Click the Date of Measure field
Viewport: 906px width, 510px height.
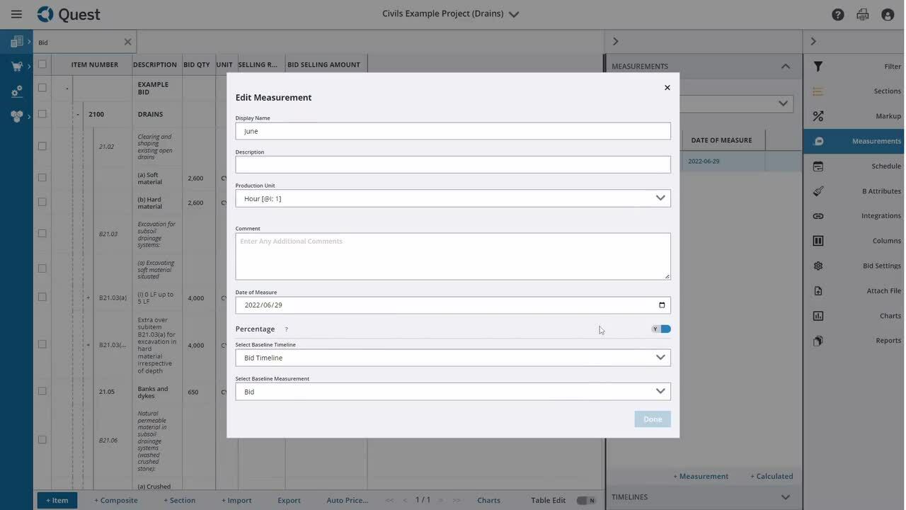tap(453, 305)
